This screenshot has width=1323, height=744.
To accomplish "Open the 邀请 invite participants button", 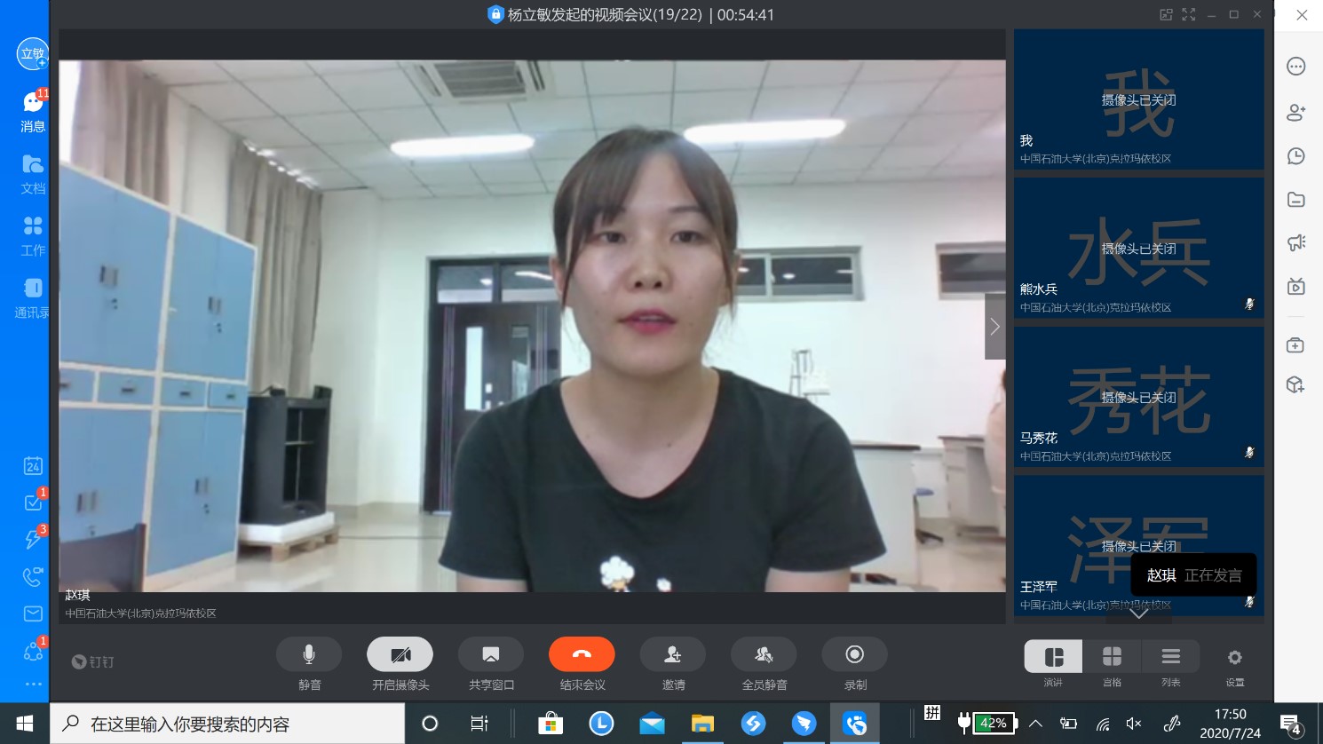I will point(673,655).
